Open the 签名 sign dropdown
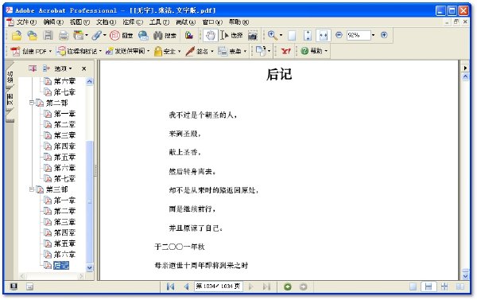 (x=200, y=51)
